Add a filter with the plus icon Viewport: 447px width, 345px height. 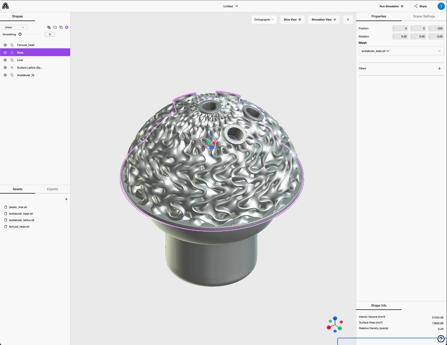pyautogui.click(x=439, y=69)
